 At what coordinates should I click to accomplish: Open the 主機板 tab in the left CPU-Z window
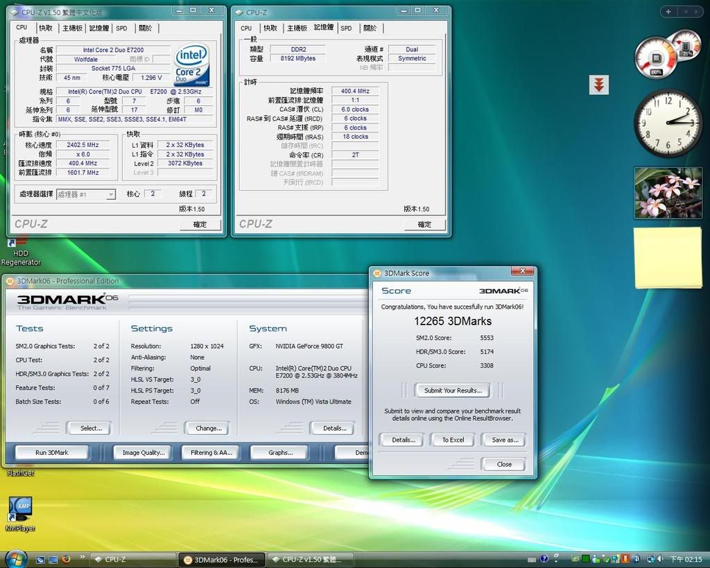tap(72, 28)
